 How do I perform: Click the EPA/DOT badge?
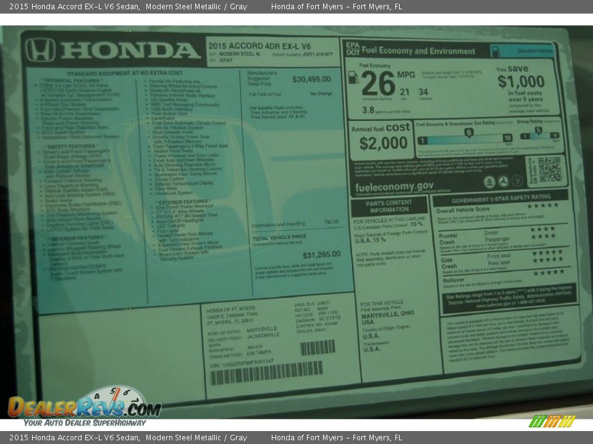click(x=352, y=49)
